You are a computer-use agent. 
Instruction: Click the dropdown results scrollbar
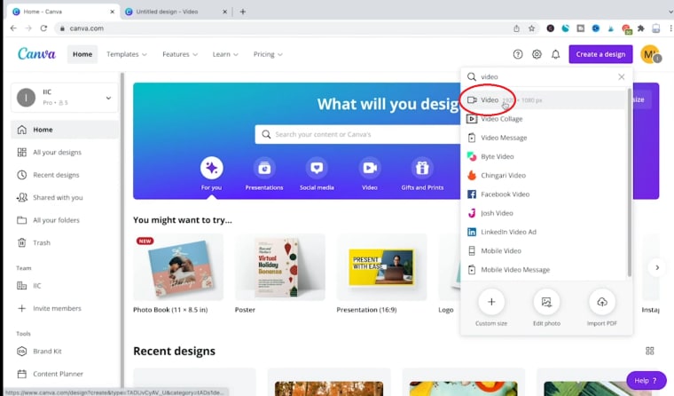[630, 183]
